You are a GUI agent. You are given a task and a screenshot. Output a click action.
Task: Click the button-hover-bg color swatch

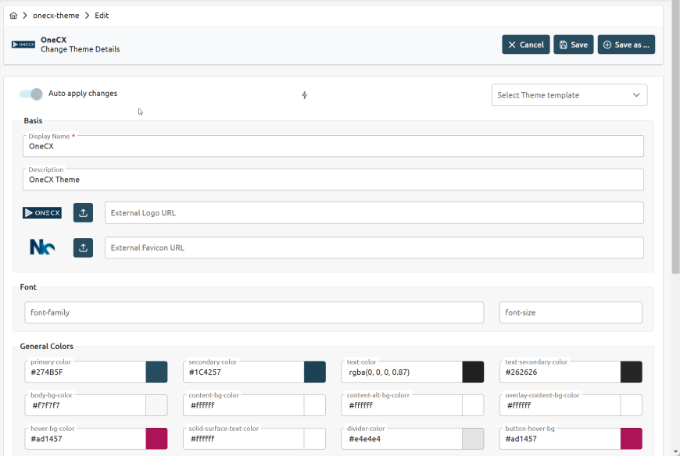(631, 438)
